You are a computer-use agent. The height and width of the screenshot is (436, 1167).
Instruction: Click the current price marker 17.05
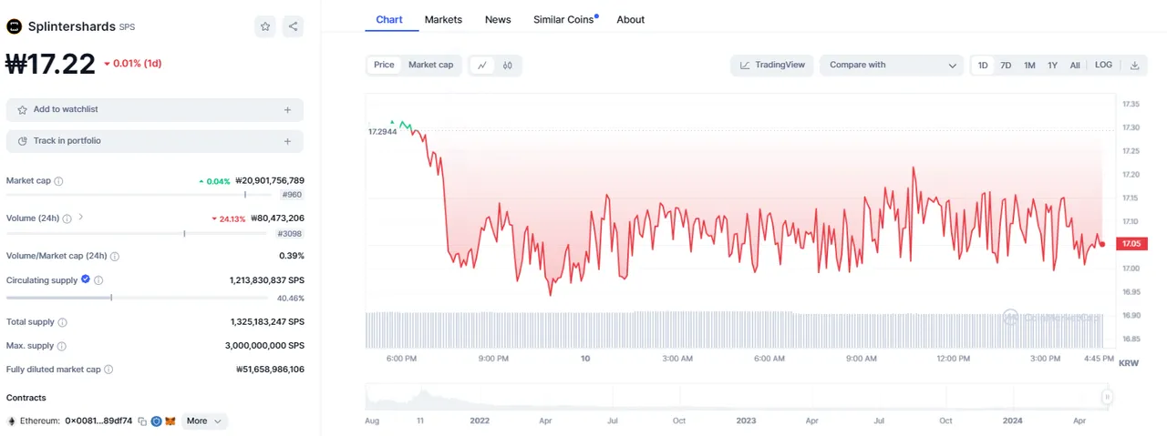(x=1131, y=244)
